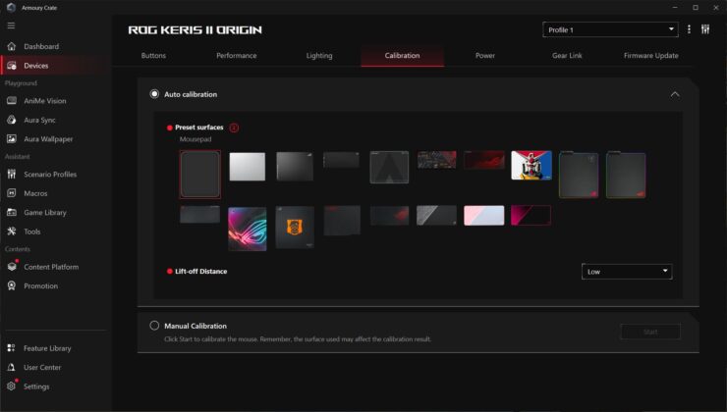Open the hamburger menu icon
Screen dimensions: 727x412
[11, 26]
